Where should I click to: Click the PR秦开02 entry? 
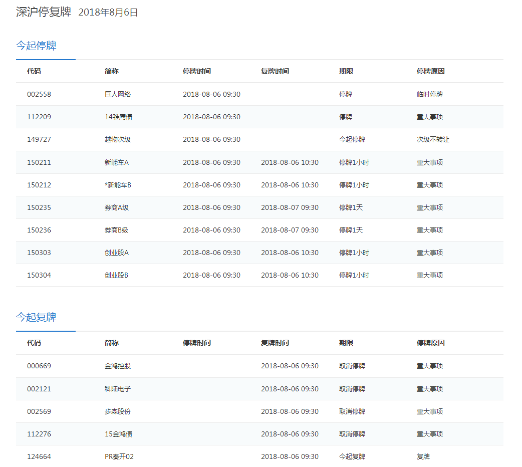[119, 456]
